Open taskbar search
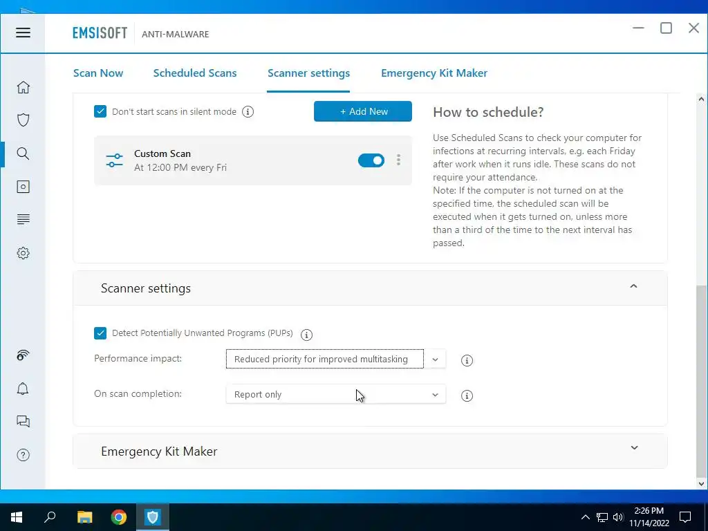708x531 pixels. 50,517
